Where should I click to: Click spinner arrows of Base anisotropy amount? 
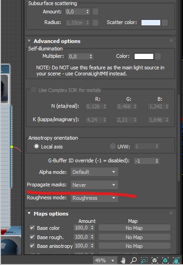pyautogui.click(x=92, y=246)
